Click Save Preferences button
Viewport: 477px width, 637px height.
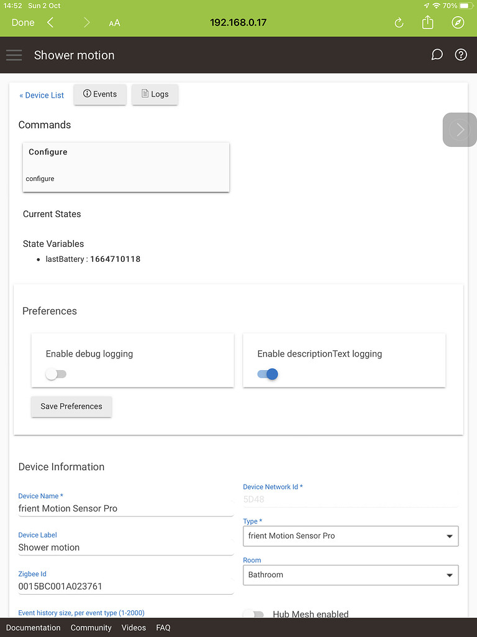tap(71, 406)
